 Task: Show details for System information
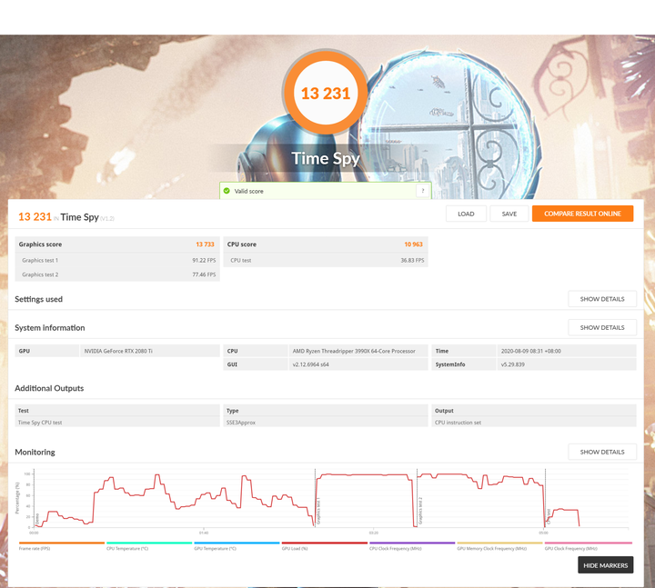(x=602, y=327)
